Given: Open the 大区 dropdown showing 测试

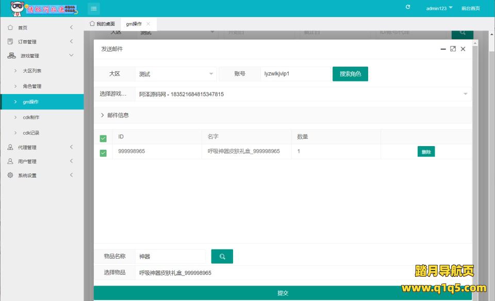Looking at the screenshot, I should coord(176,74).
